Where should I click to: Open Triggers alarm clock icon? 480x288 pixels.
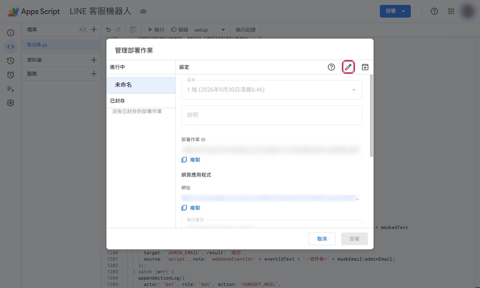pyautogui.click(x=11, y=75)
